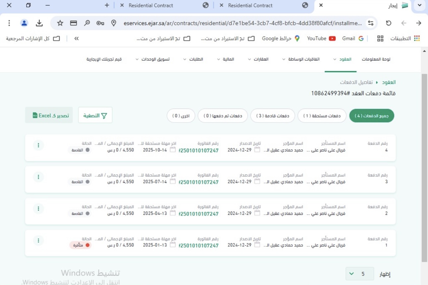Open the three-dot menu for installment 4

pos(38,145)
